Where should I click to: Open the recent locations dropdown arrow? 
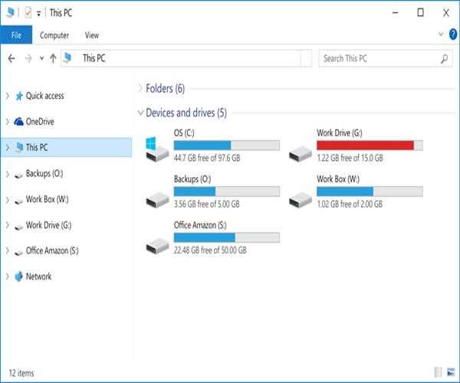tap(41, 58)
